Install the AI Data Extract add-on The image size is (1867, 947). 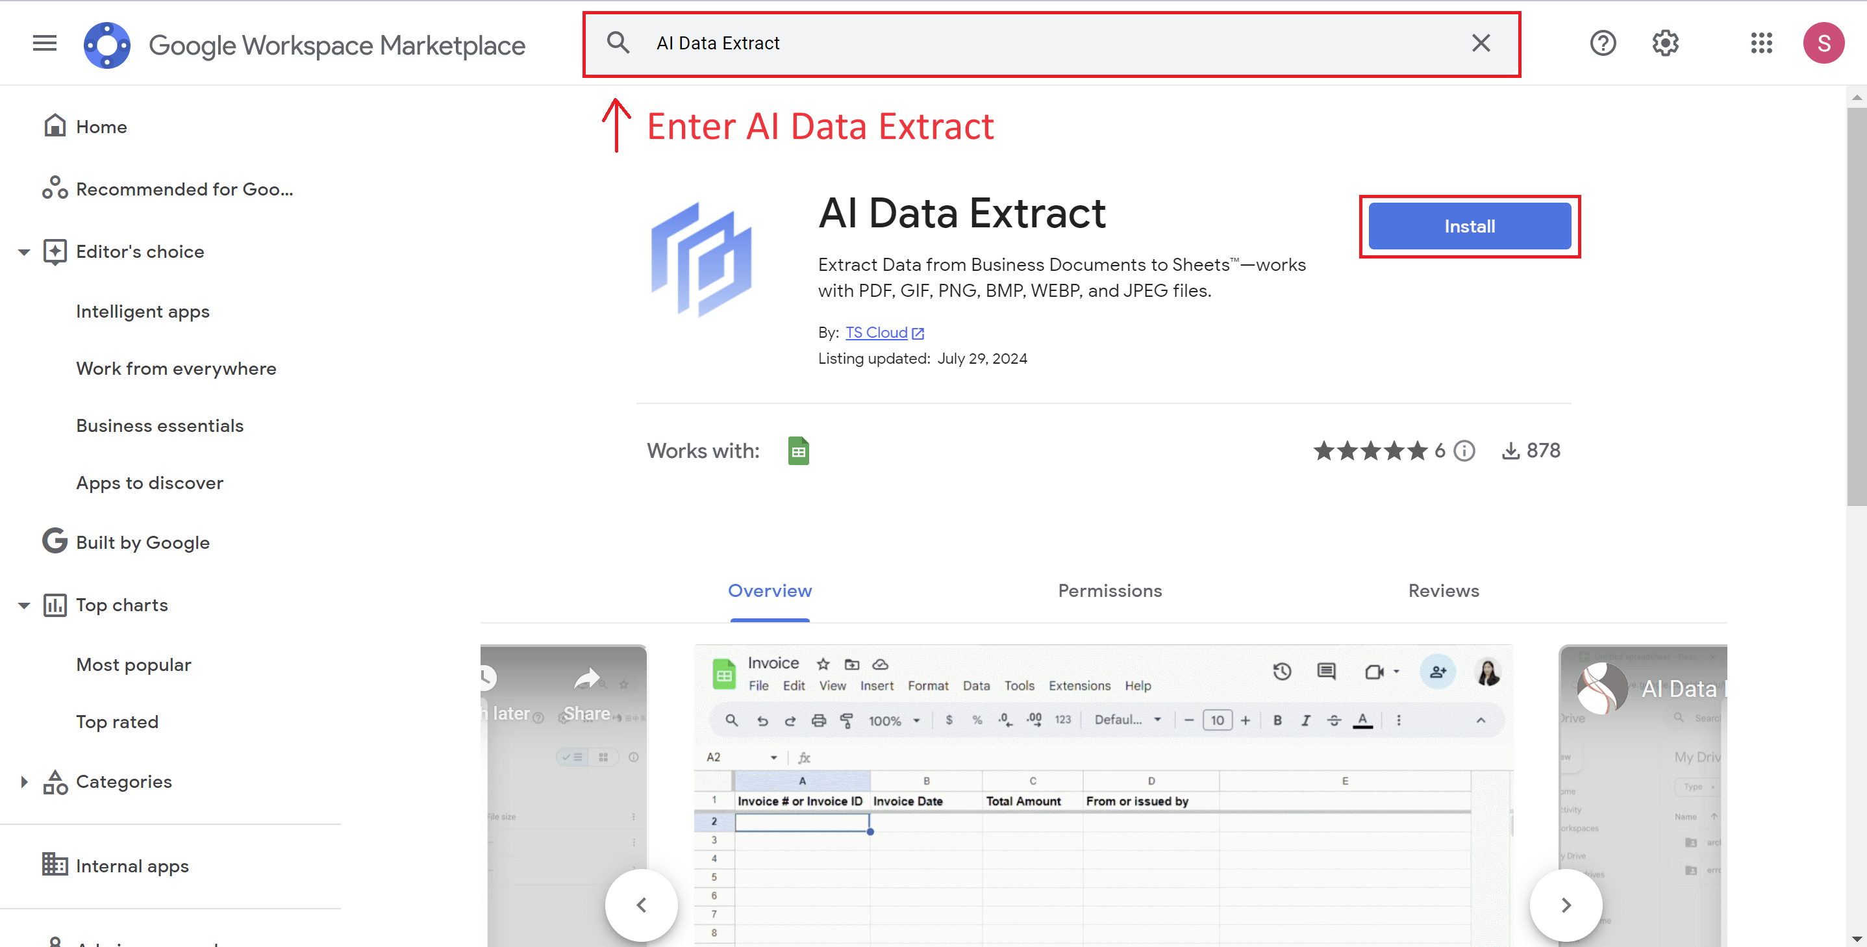tap(1470, 226)
